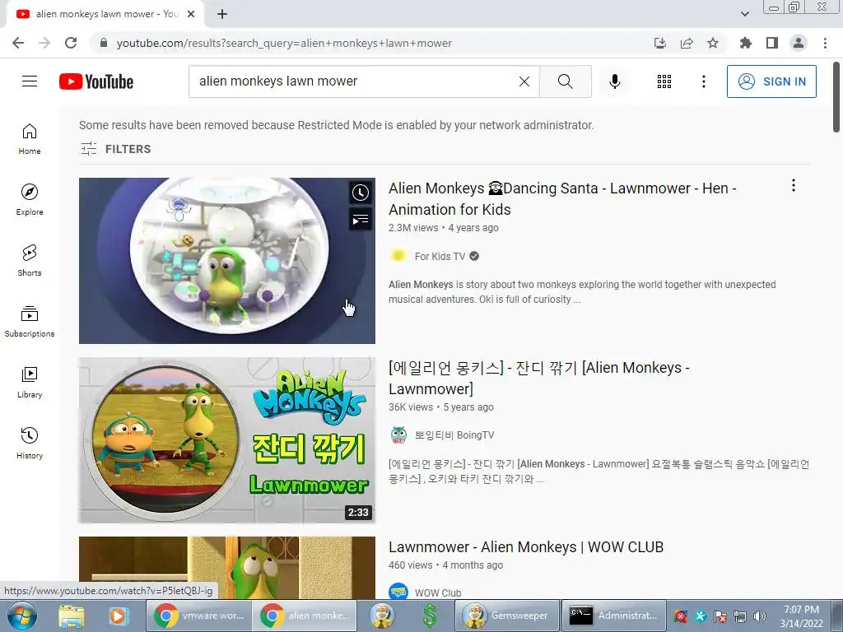This screenshot has width=843, height=632.
Task: Click the green dollar sign taskbar icon
Action: tap(430, 616)
